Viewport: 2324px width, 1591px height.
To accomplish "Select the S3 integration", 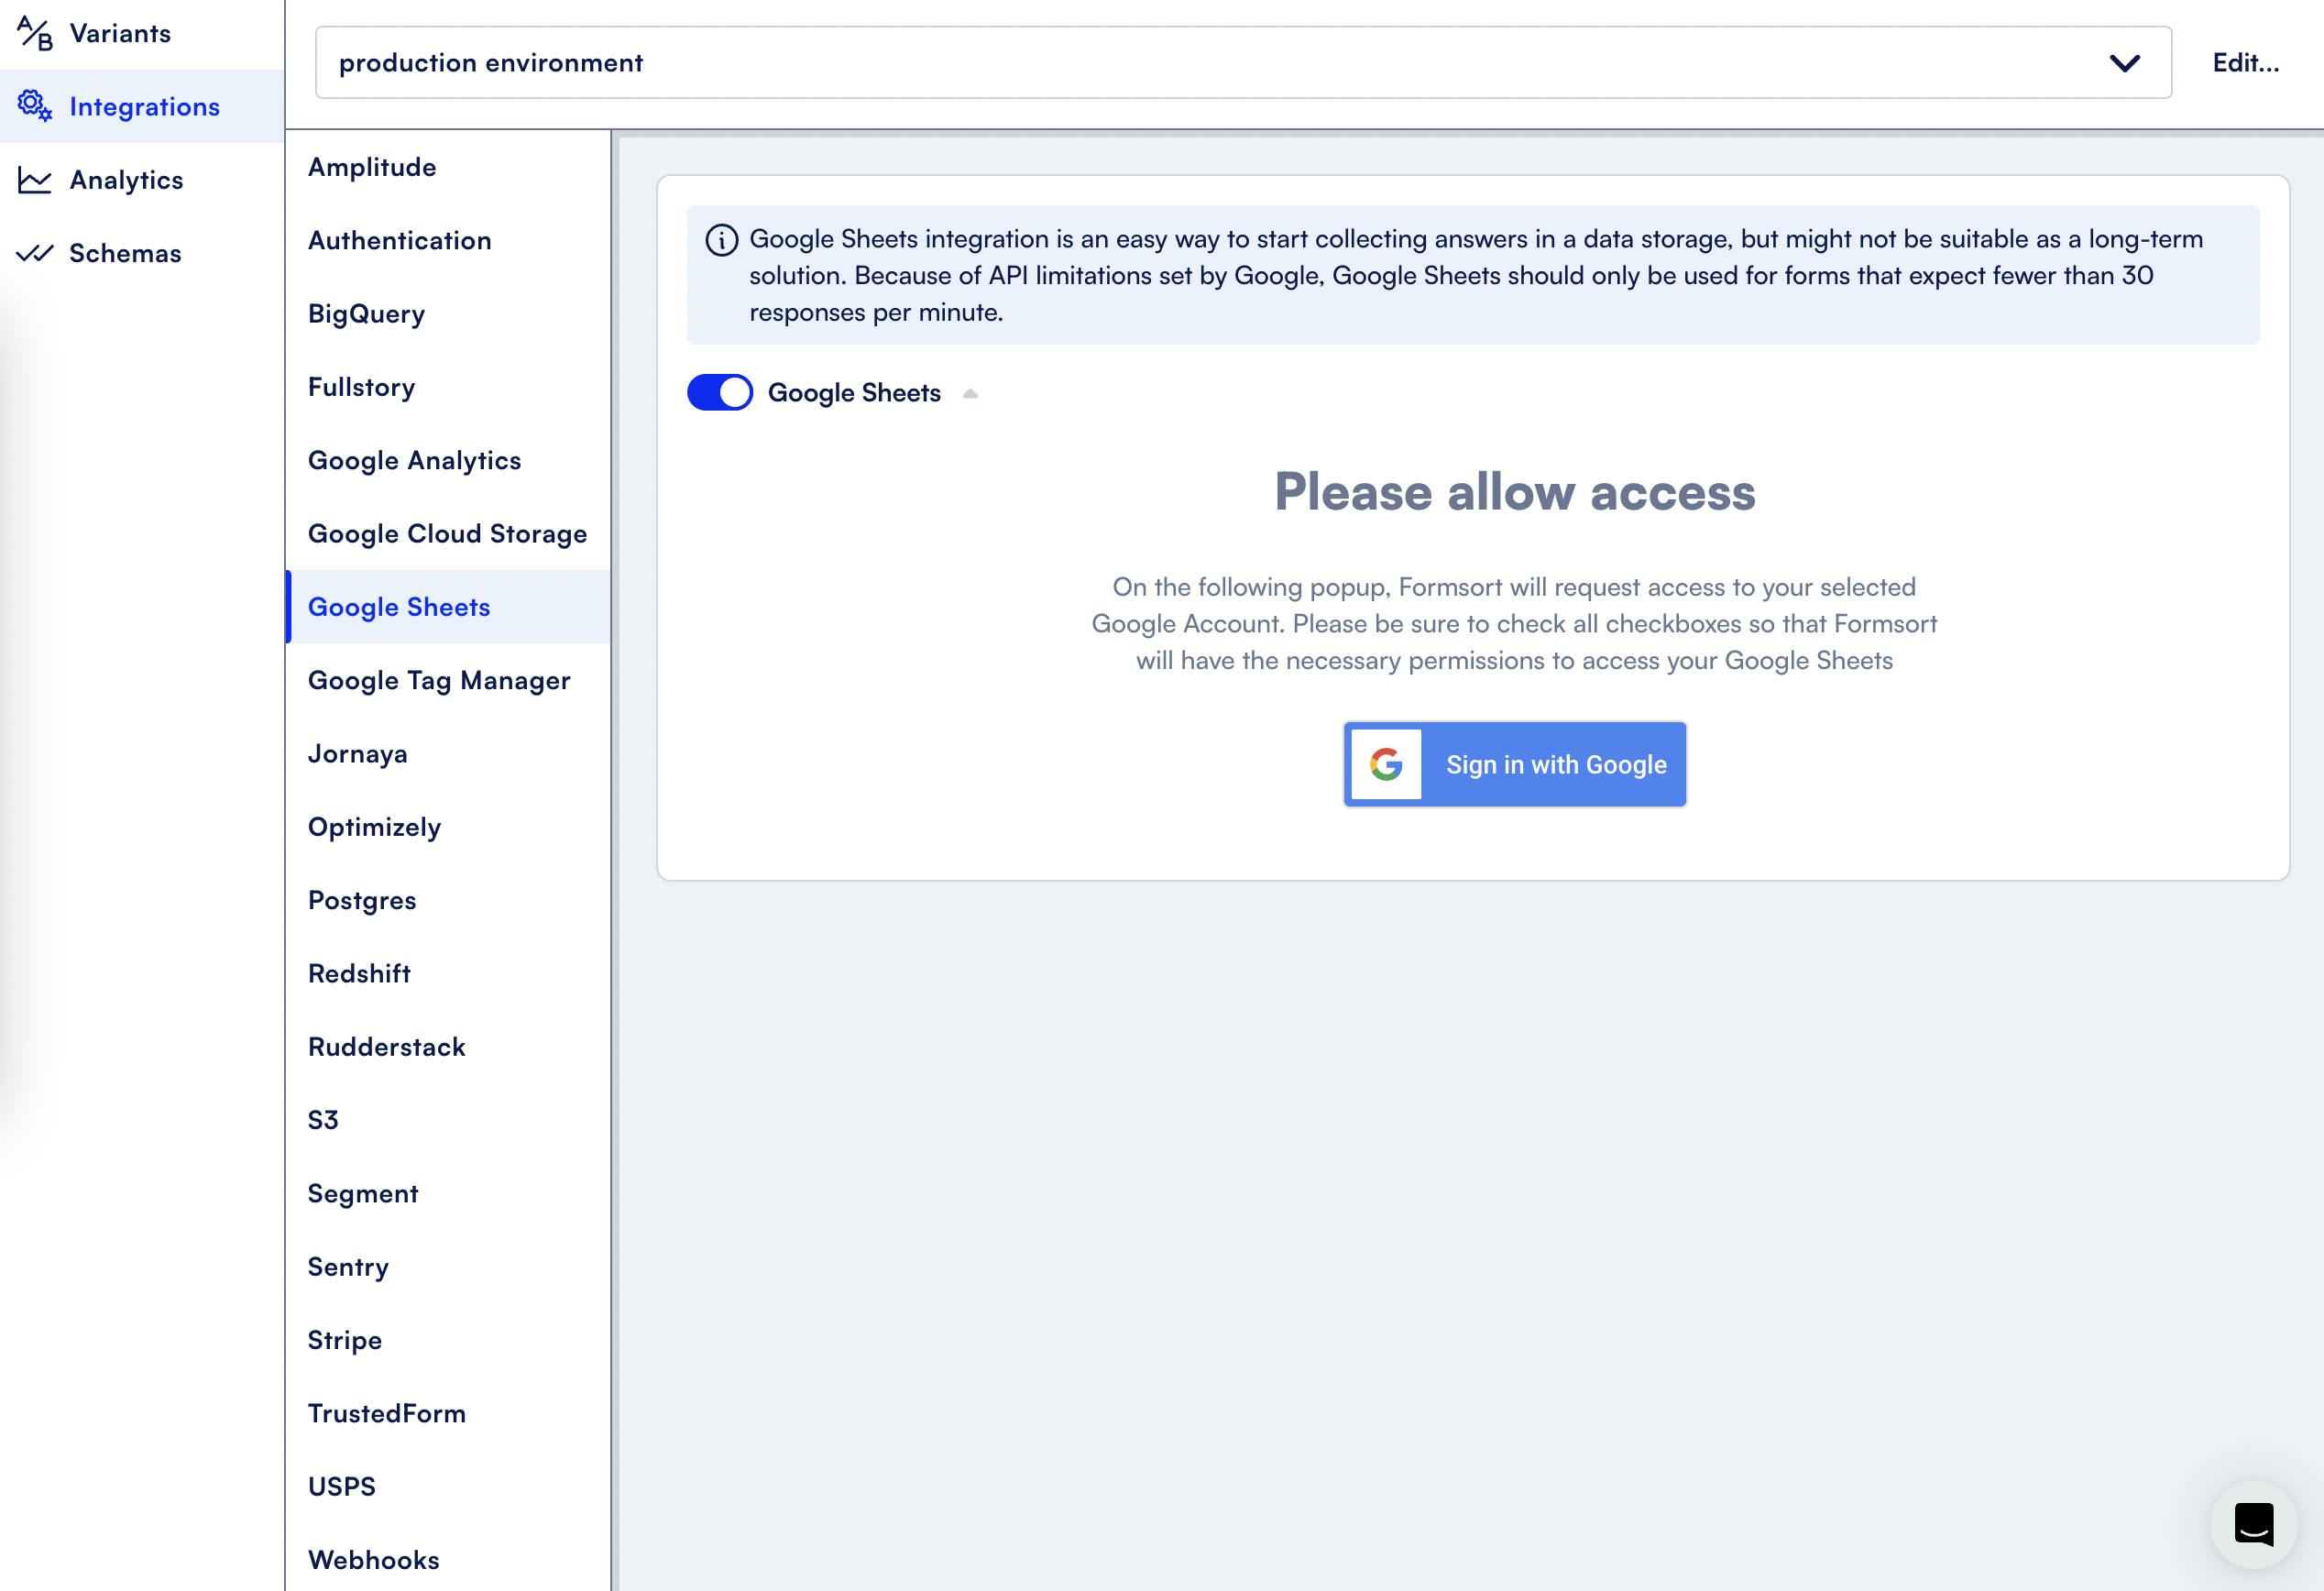I will (x=448, y=1120).
